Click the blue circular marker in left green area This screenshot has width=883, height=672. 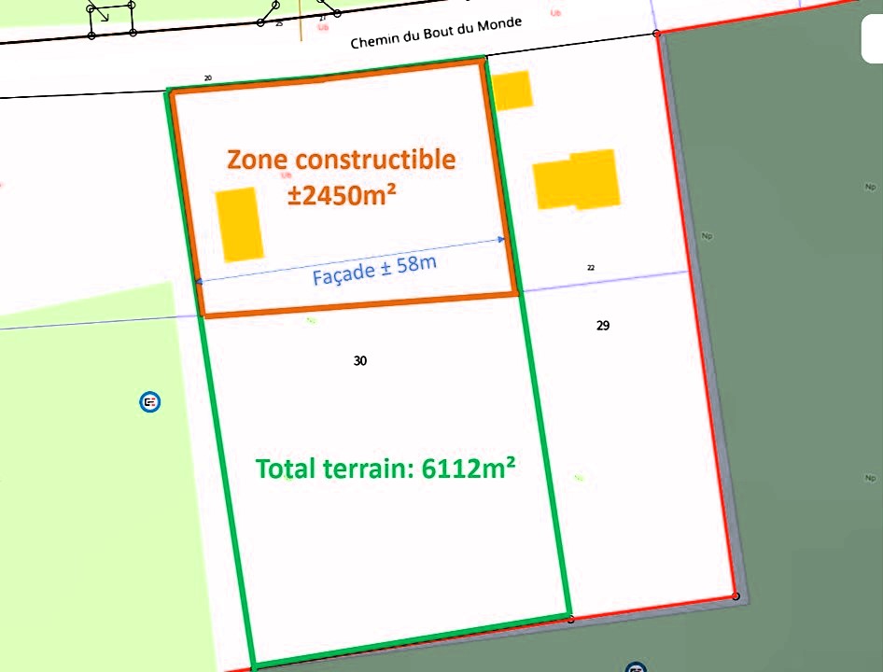(x=149, y=402)
